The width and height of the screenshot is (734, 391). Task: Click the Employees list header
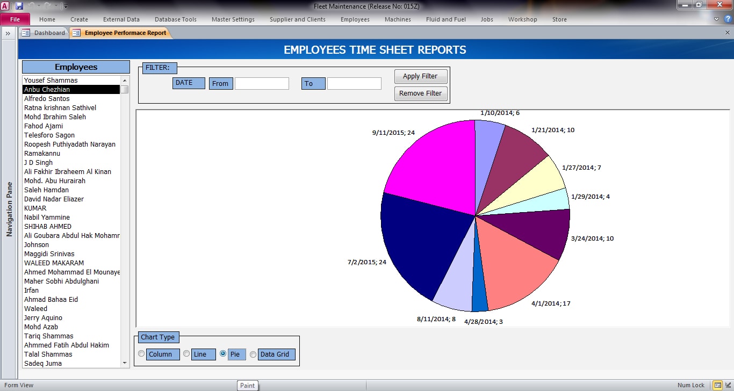76,67
